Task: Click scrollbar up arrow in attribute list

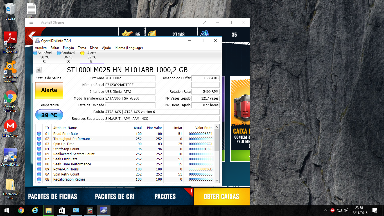Action: pyautogui.click(x=216, y=127)
